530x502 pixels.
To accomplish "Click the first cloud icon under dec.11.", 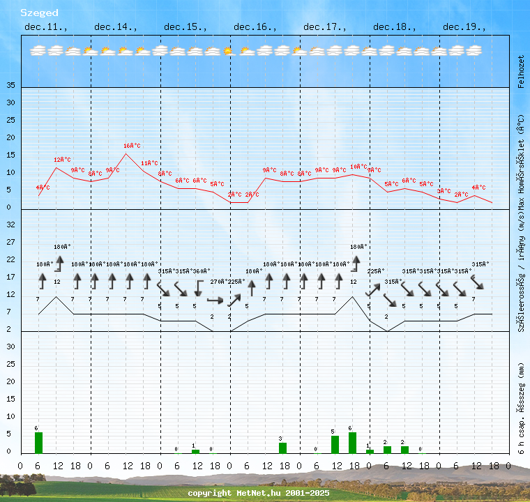I will click(38, 51).
